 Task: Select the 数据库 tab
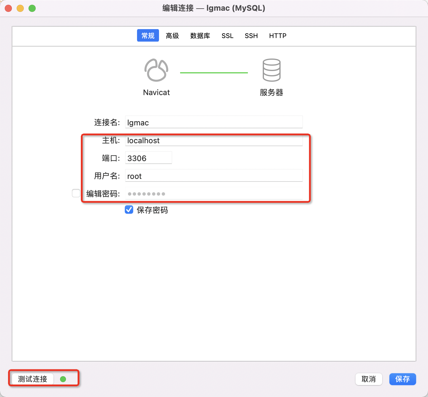(200, 36)
